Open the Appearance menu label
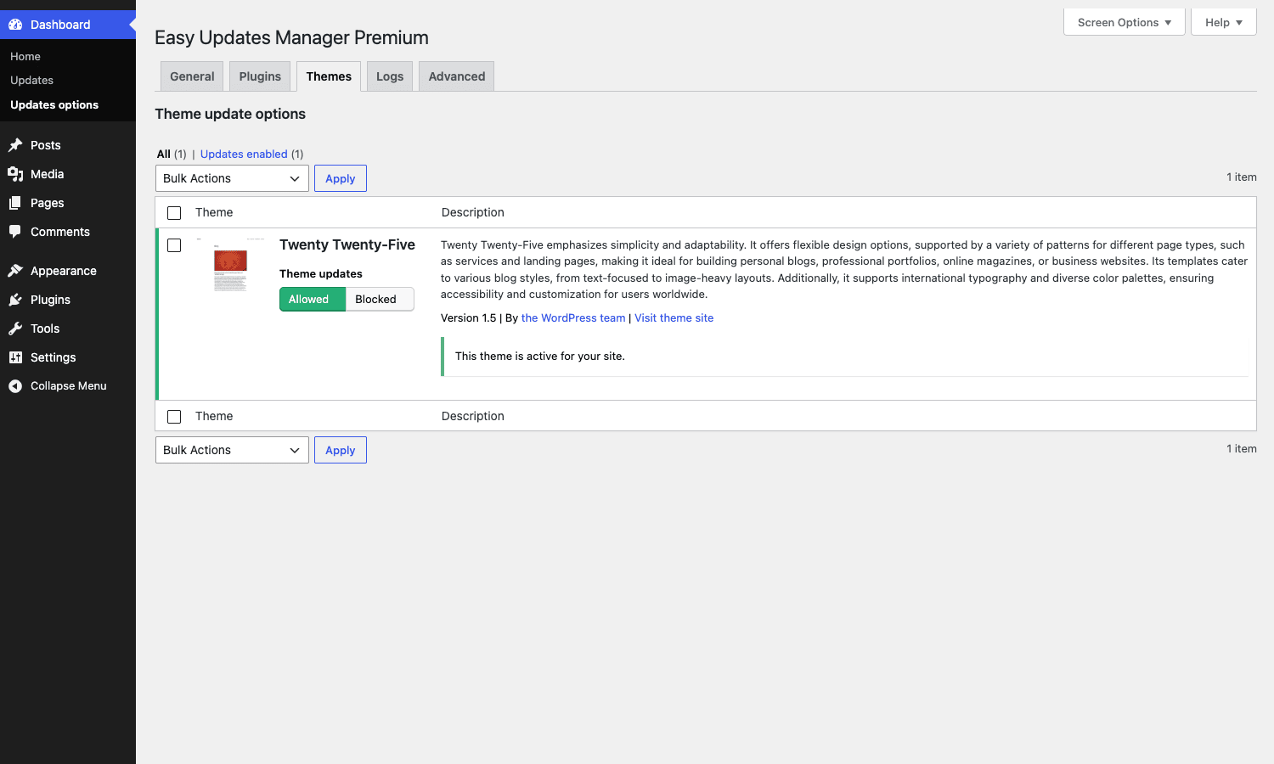1274x764 pixels. pyautogui.click(x=64, y=271)
